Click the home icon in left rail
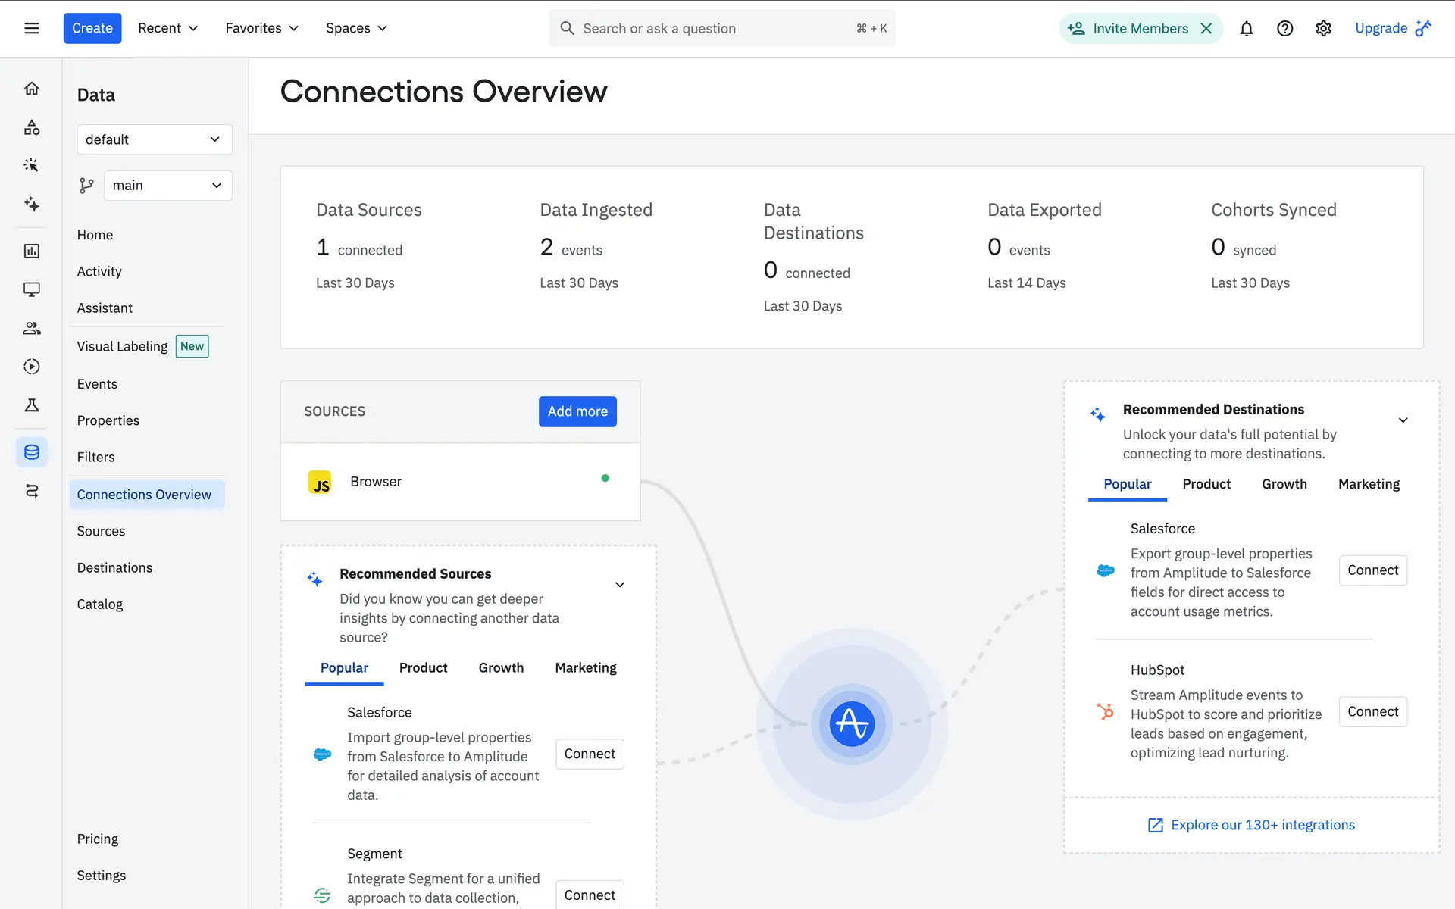Image resolution: width=1455 pixels, height=909 pixels. pos(31,89)
